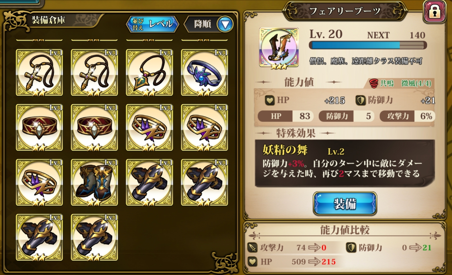This screenshot has width=452, height=275.
Task: Select the blue and brown boots item
Action: click(94, 183)
